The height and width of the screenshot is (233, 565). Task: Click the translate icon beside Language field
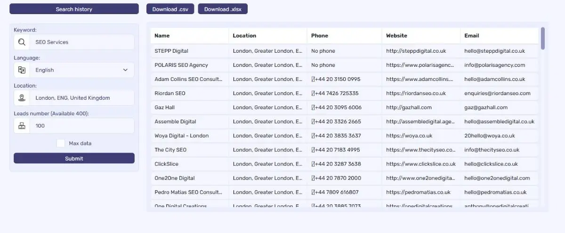coord(22,70)
